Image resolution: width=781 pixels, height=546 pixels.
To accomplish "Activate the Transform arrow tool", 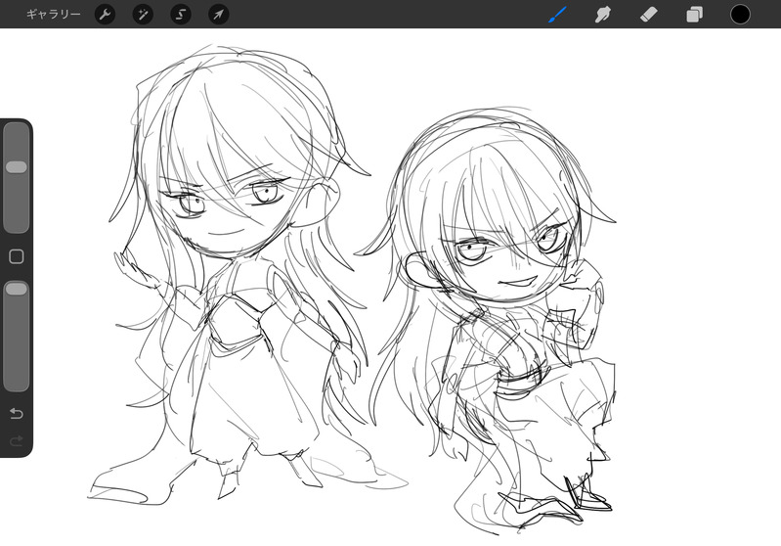I will click(x=219, y=15).
